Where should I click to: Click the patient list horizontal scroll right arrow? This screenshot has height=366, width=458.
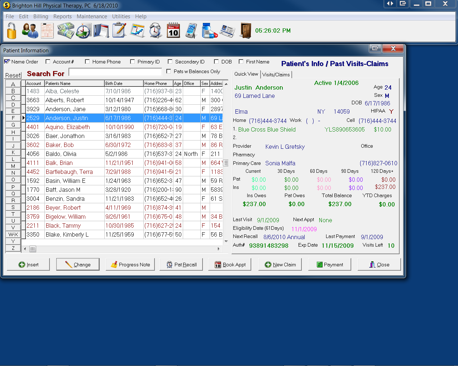click(219, 249)
